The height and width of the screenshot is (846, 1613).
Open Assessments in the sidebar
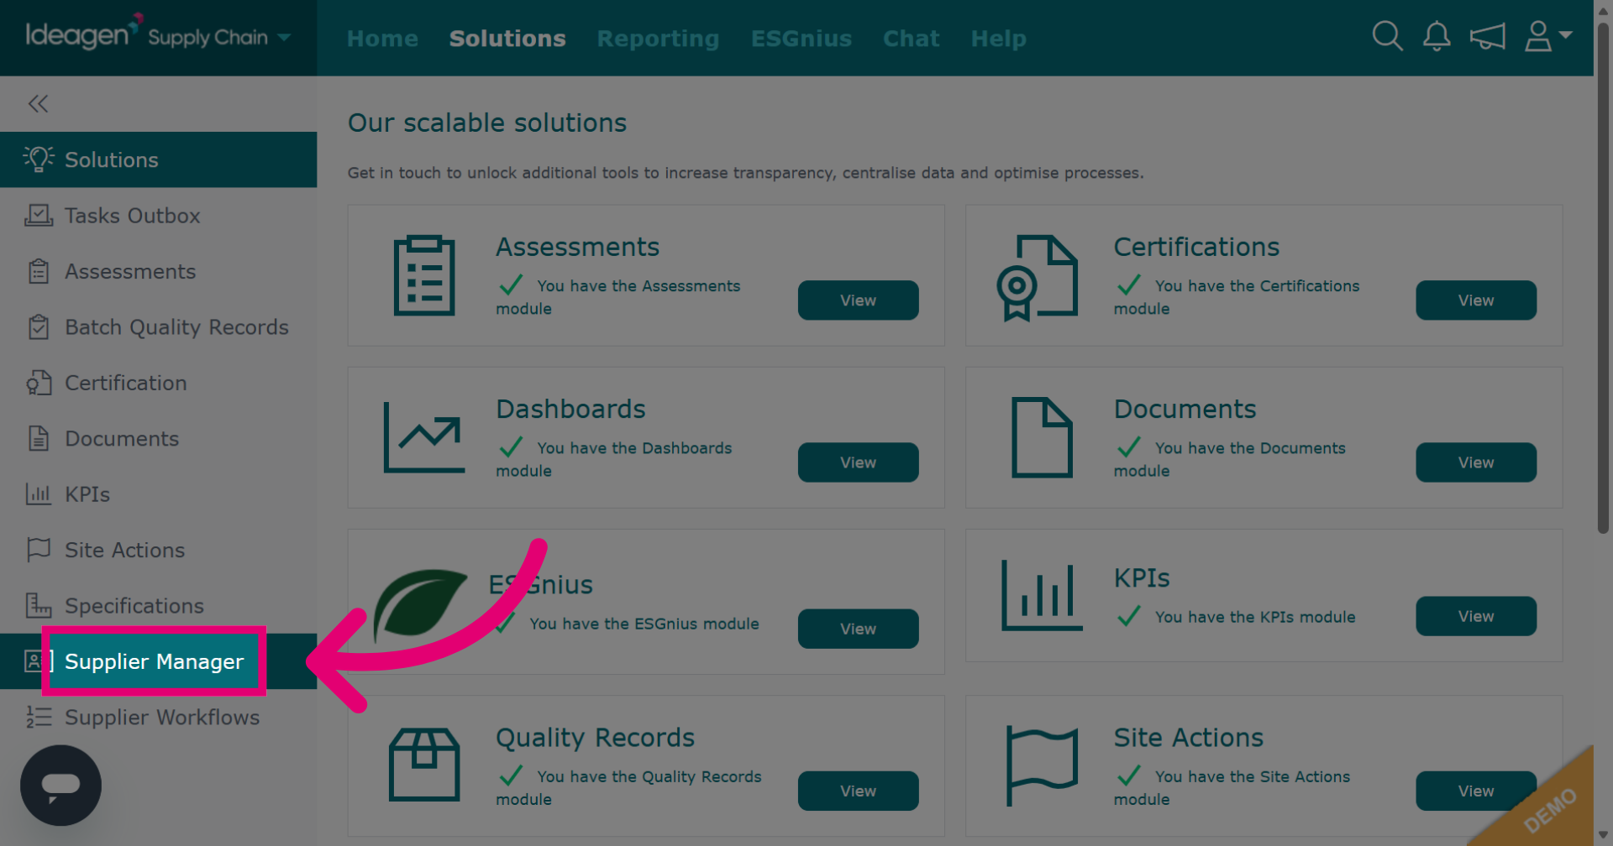[x=158, y=271]
